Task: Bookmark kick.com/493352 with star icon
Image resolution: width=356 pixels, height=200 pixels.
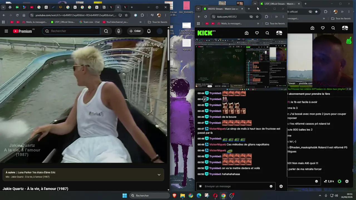Action: [257, 17]
